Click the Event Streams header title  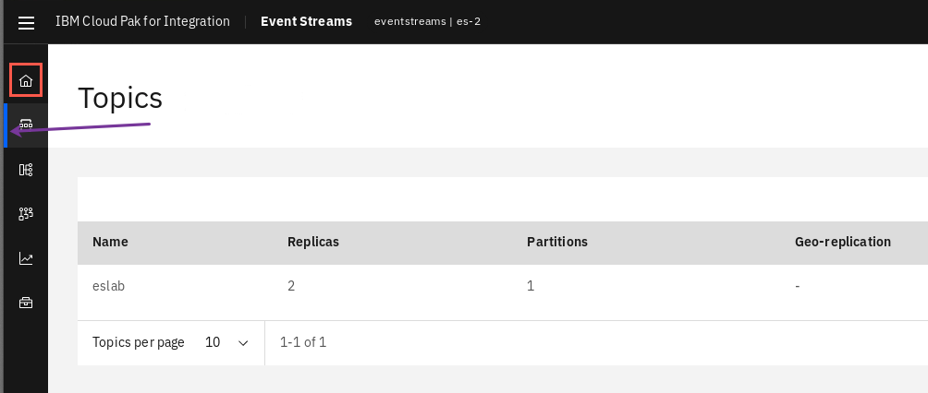tap(307, 21)
